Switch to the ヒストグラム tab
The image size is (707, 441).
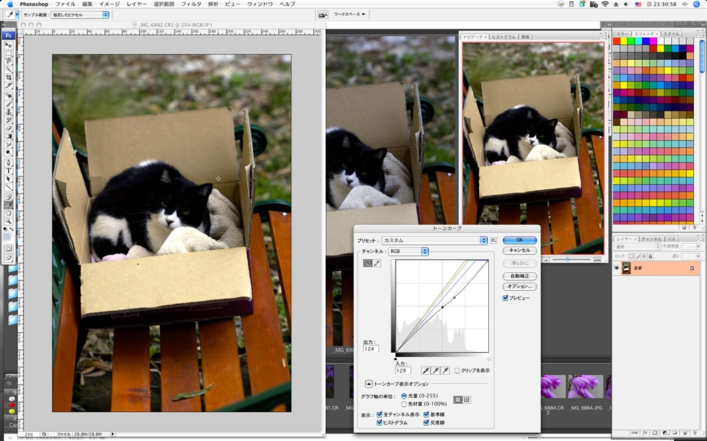pyautogui.click(x=503, y=37)
